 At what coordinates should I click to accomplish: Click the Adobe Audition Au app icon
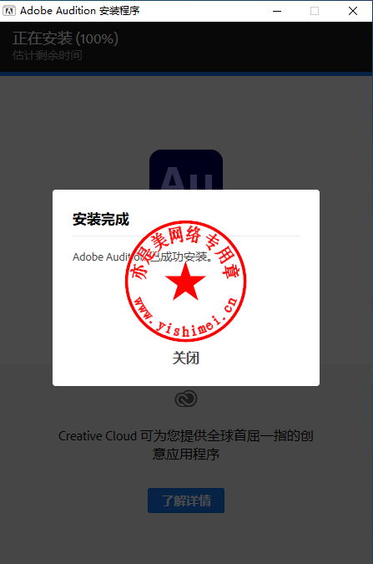point(186,170)
